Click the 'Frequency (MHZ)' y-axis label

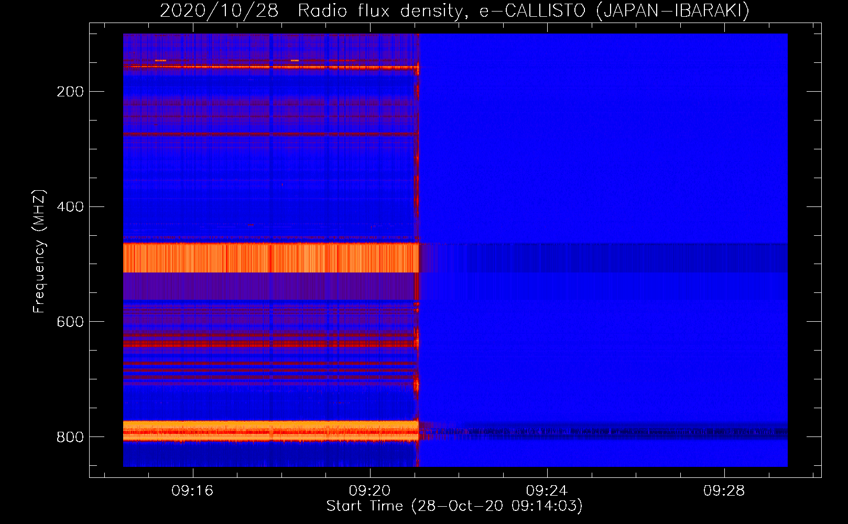tap(39, 251)
